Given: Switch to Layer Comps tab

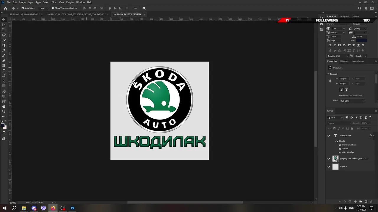Looking at the screenshot, I should pos(358,61).
